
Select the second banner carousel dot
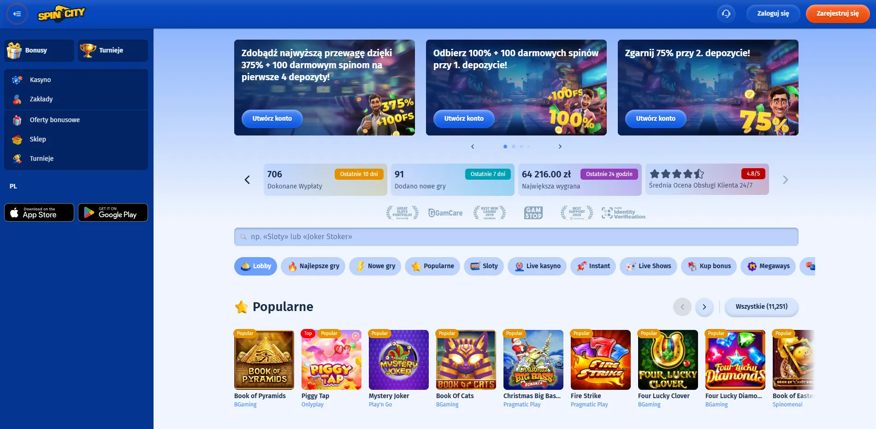pyautogui.click(x=514, y=147)
